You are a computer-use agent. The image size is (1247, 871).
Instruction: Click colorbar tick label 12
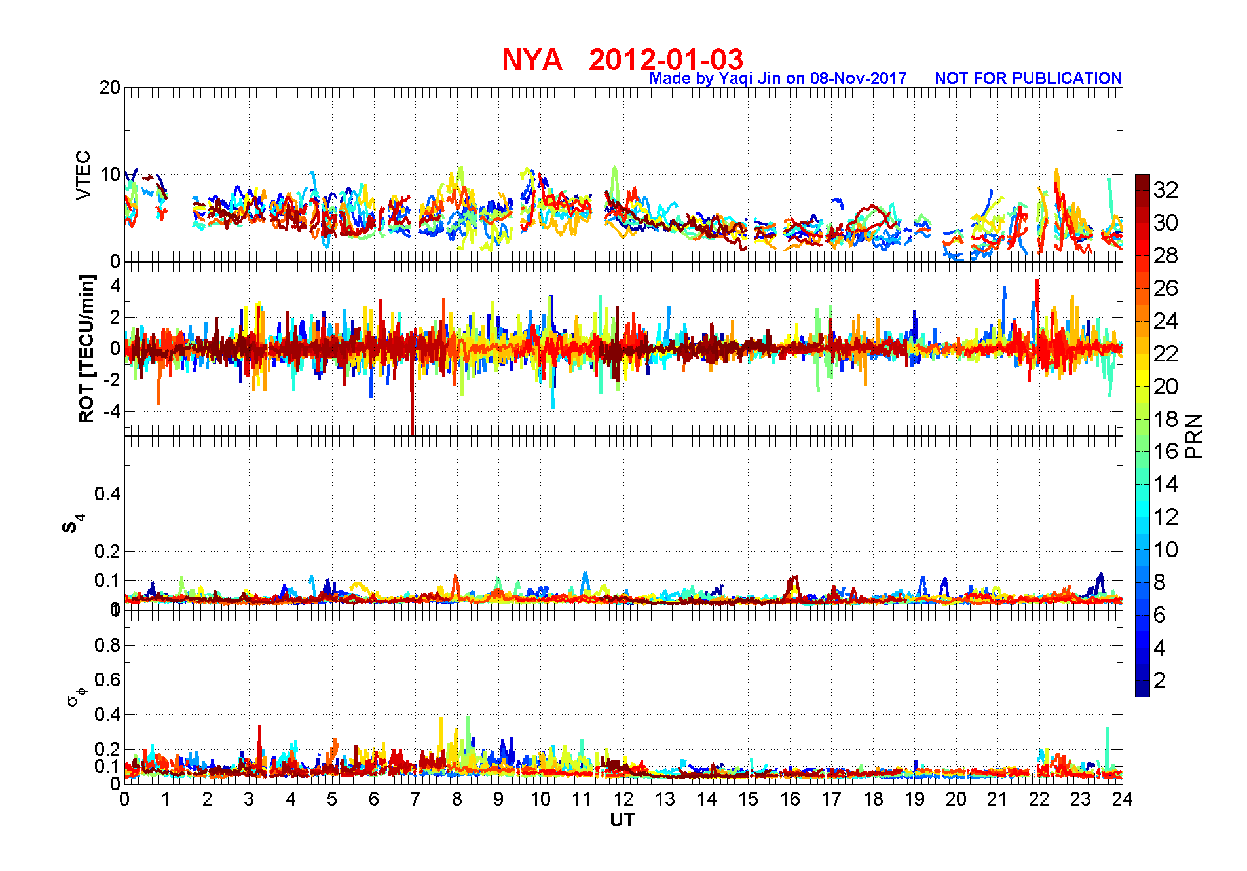coord(1166,517)
